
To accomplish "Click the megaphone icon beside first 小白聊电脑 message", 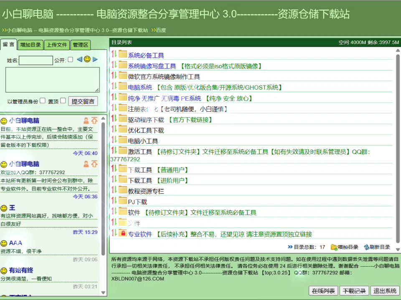I will click(x=94, y=121).
